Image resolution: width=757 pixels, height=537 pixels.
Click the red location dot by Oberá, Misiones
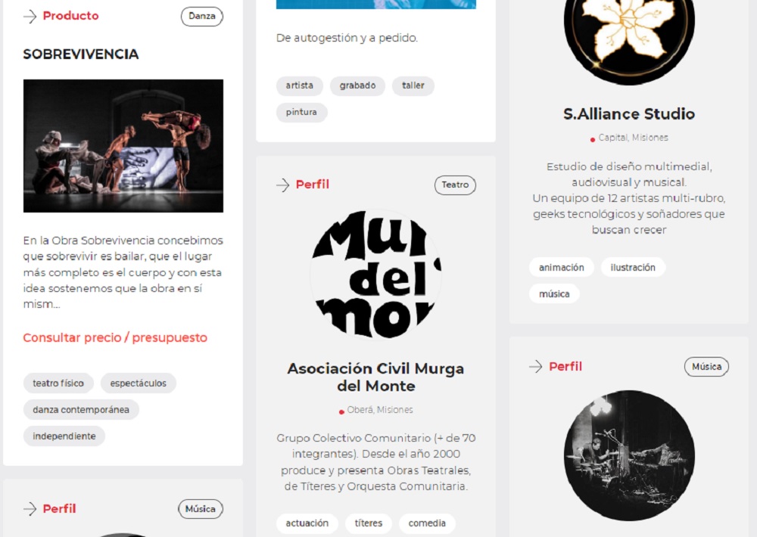click(x=341, y=412)
